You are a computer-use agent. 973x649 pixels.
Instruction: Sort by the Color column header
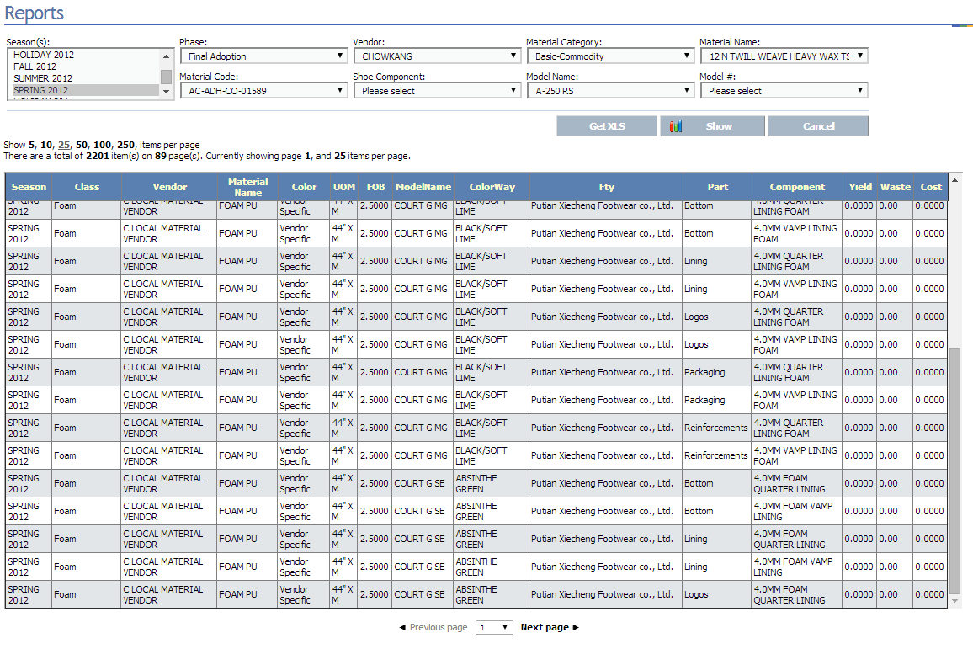pos(304,187)
